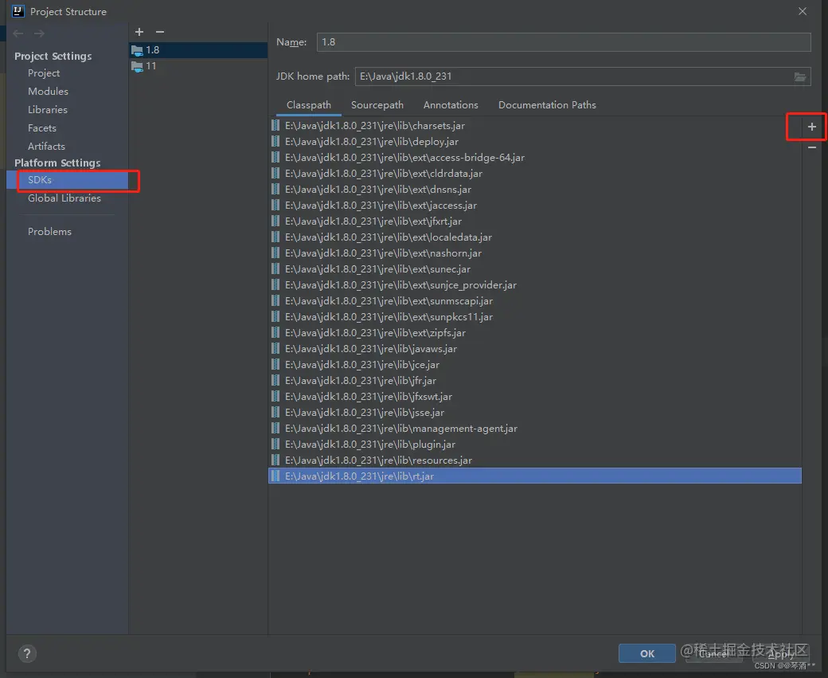This screenshot has height=678, width=828.
Task: Select the jfxrt.jar entry
Action: coord(535,221)
